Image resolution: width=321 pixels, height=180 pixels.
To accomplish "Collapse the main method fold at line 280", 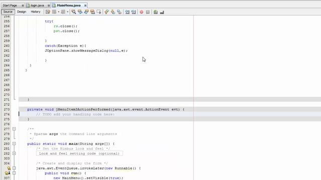I will (x=14, y=143).
